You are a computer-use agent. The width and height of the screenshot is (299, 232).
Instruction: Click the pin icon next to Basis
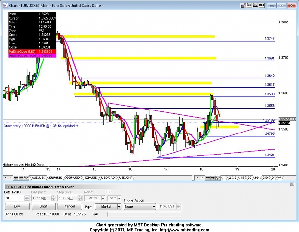95,214
